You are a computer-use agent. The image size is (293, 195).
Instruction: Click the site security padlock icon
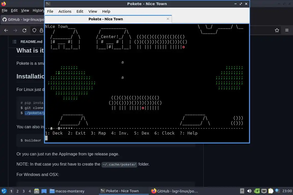click(x=41, y=30)
